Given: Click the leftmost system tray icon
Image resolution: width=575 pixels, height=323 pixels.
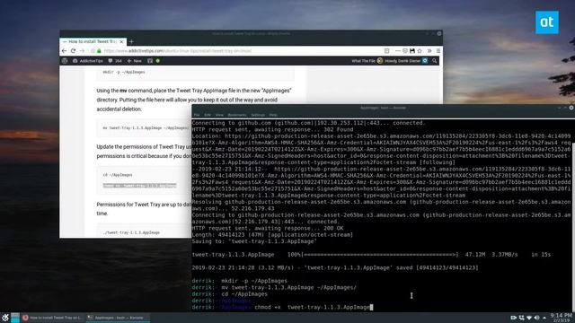Looking at the screenshot, I should pos(513,318).
